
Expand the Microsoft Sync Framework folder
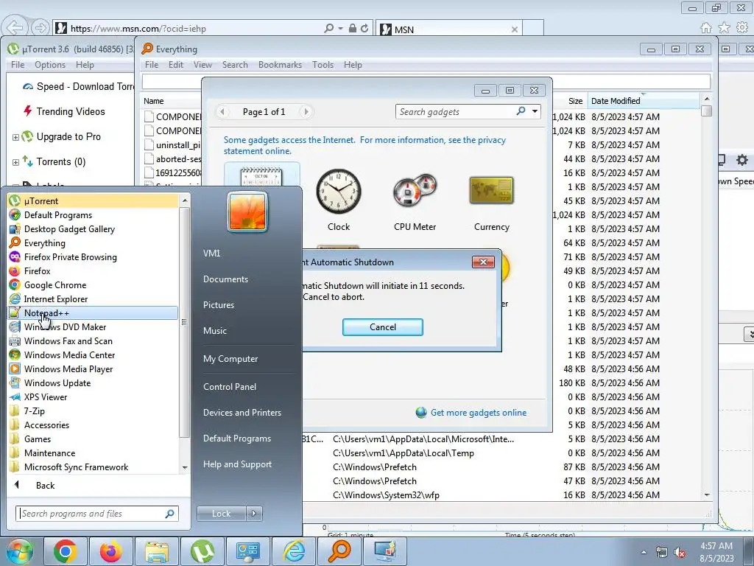pos(92,467)
